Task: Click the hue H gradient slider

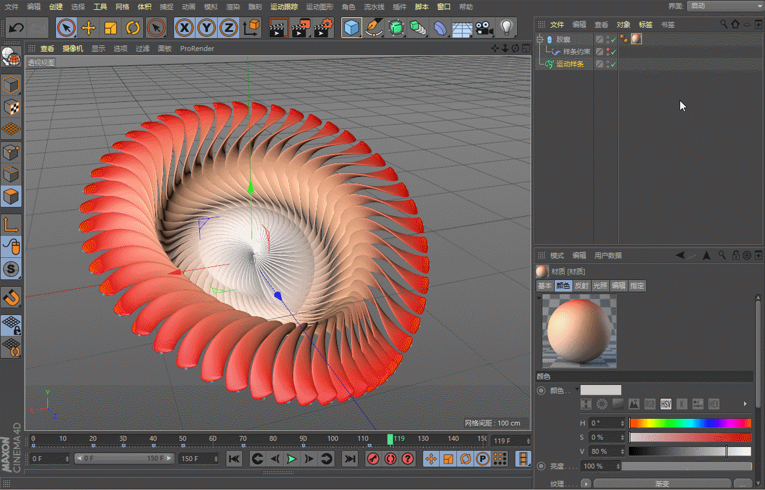Action: 690,423
